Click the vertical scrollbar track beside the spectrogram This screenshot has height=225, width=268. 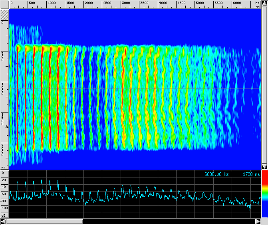coord(264,88)
